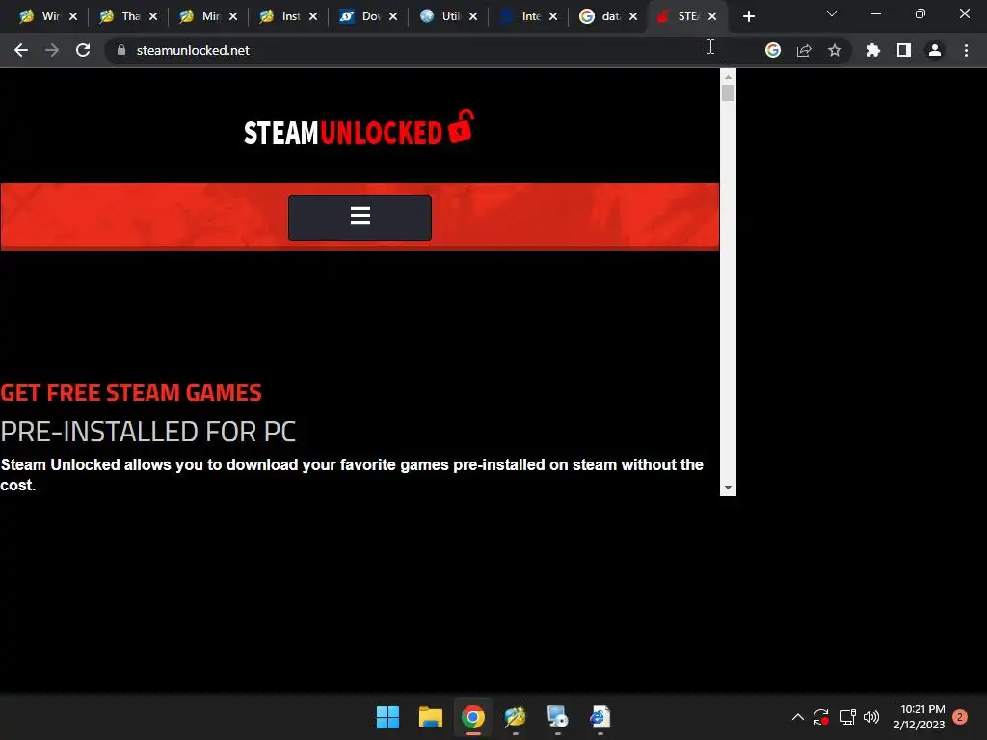Reload the steamunlocked.net page
Screen dimensions: 987x740
(83, 50)
